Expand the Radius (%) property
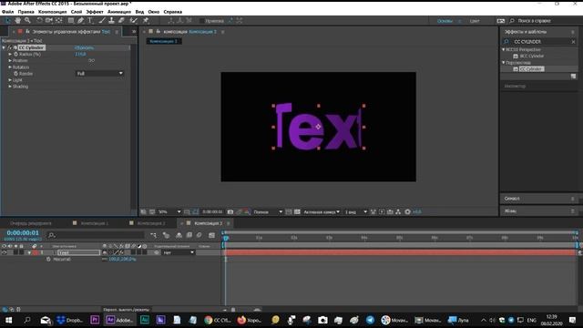This screenshot has height=328, width=583. (10, 55)
